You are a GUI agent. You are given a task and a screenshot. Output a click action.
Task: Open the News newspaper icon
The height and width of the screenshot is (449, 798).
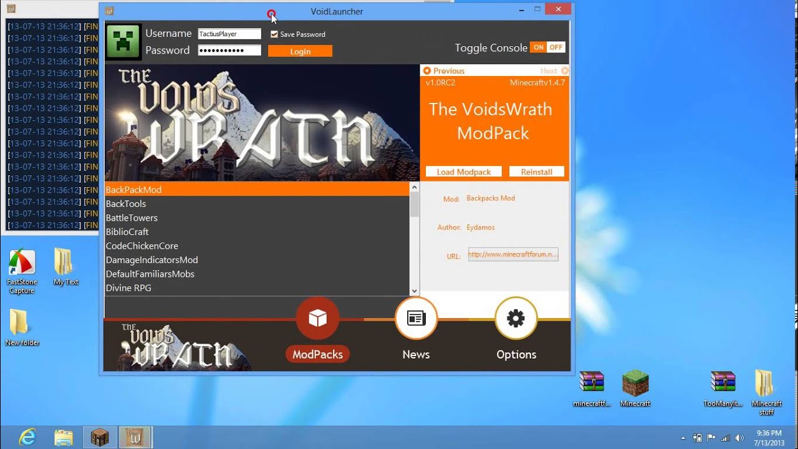point(416,319)
